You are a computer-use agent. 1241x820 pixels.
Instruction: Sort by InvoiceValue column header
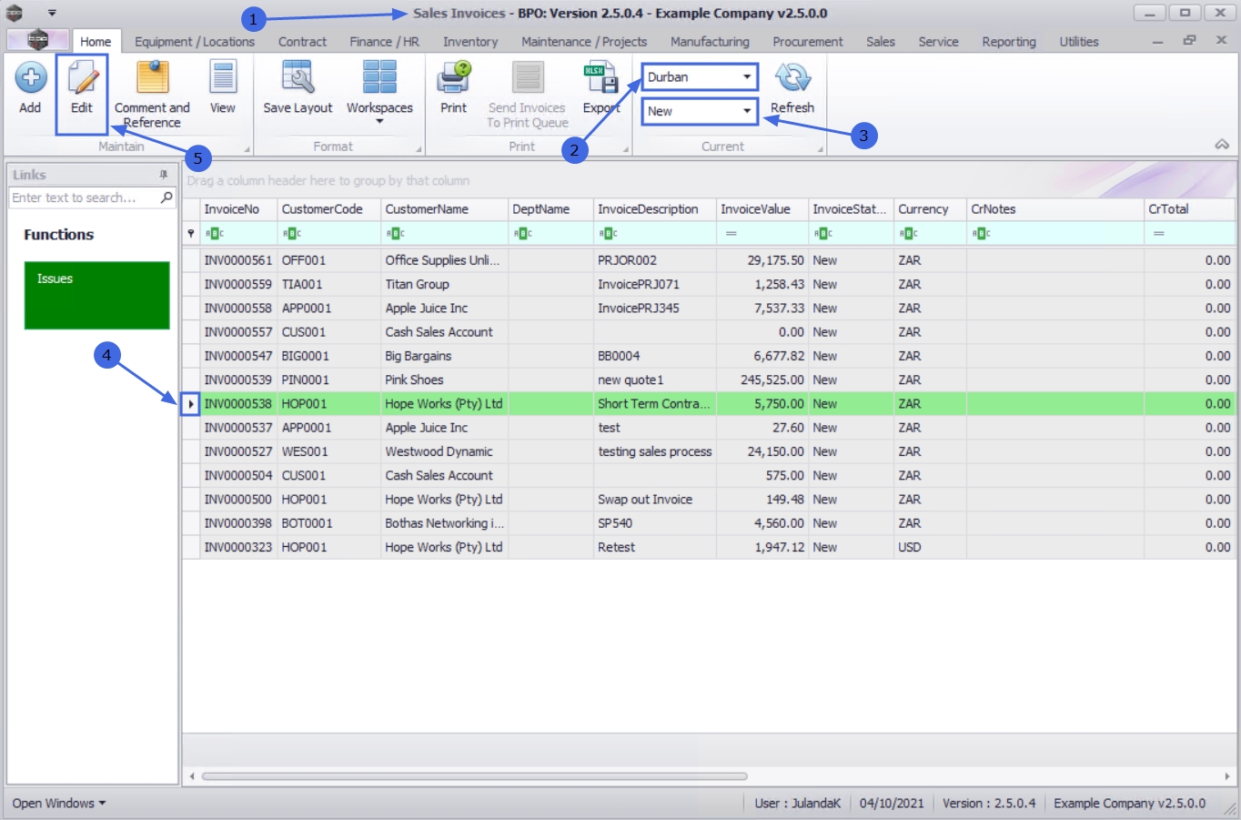762,209
